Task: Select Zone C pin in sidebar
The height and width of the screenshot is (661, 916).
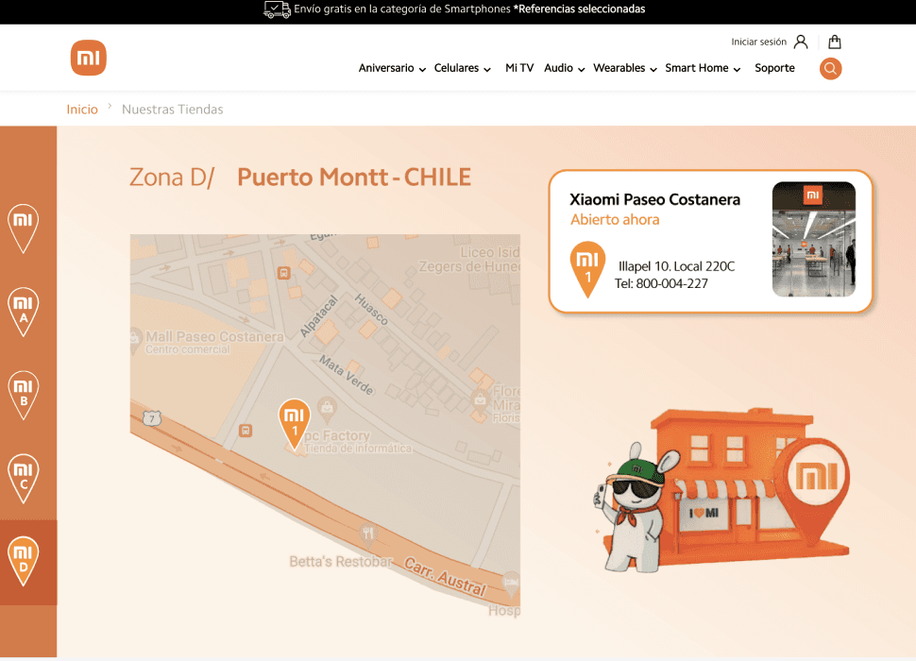Action: click(x=23, y=478)
